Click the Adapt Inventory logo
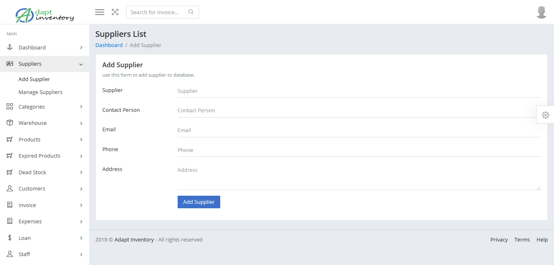554x265 pixels. pyautogui.click(x=45, y=15)
